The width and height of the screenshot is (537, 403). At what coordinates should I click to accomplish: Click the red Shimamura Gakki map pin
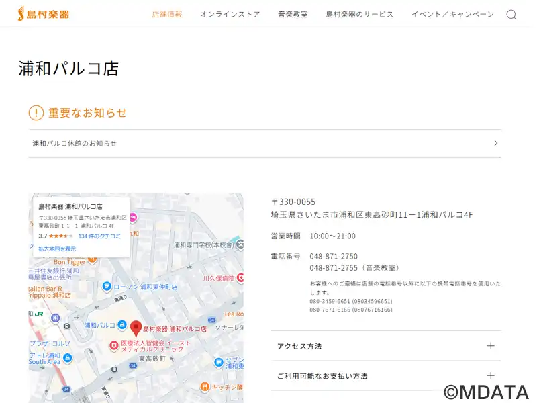point(136,328)
